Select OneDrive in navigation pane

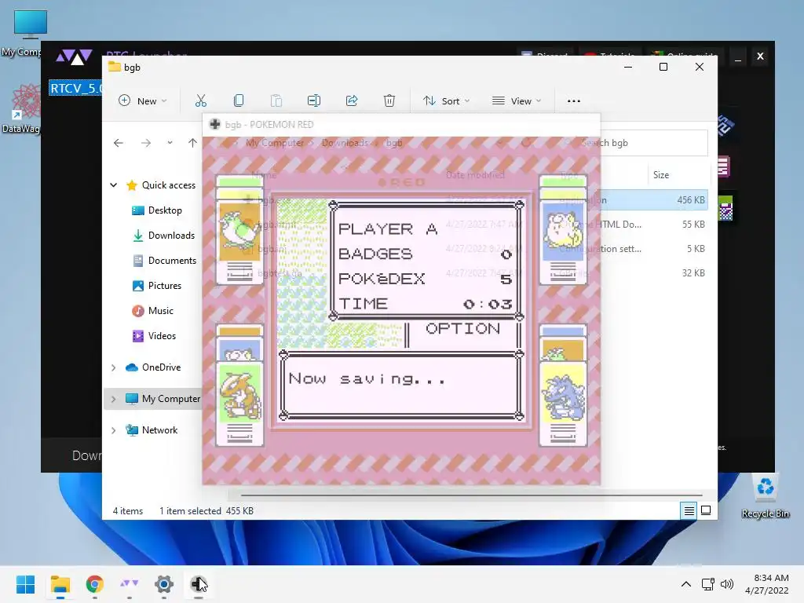[153, 367]
